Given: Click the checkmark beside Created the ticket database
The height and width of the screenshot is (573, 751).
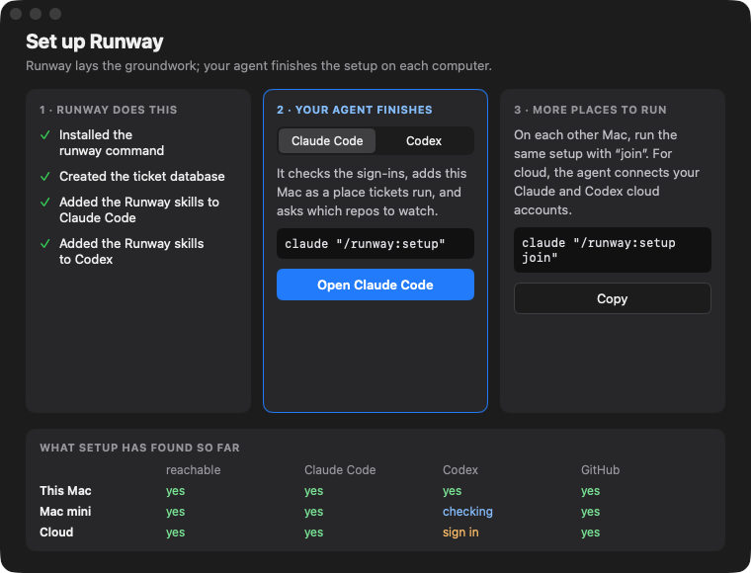Looking at the screenshot, I should (45, 177).
